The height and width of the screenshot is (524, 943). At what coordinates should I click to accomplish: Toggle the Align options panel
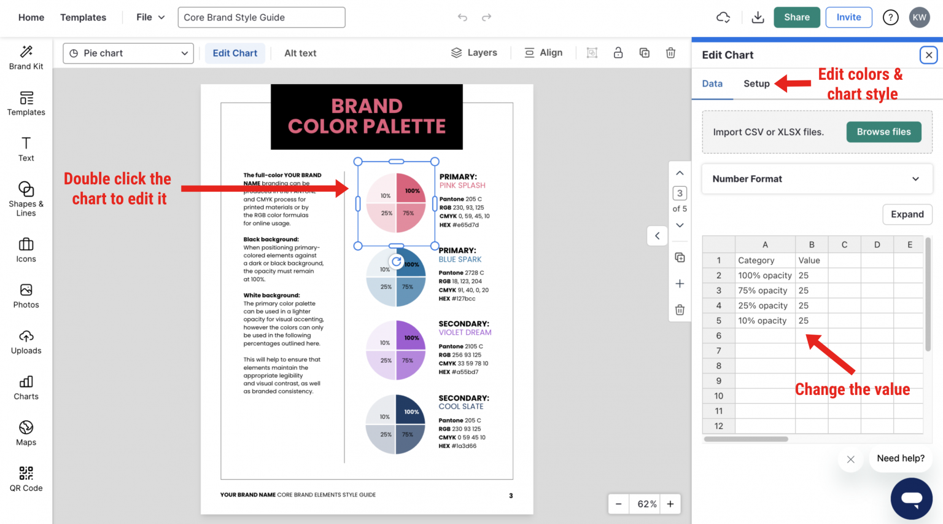(x=543, y=52)
